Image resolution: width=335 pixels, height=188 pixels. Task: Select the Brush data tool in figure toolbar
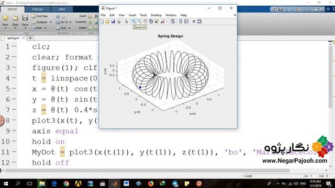[163, 21]
